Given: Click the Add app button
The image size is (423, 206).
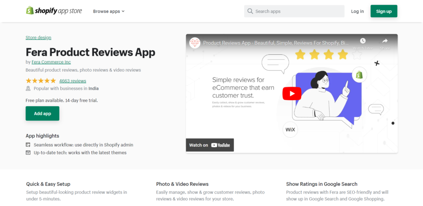Looking at the screenshot, I should (43, 113).
